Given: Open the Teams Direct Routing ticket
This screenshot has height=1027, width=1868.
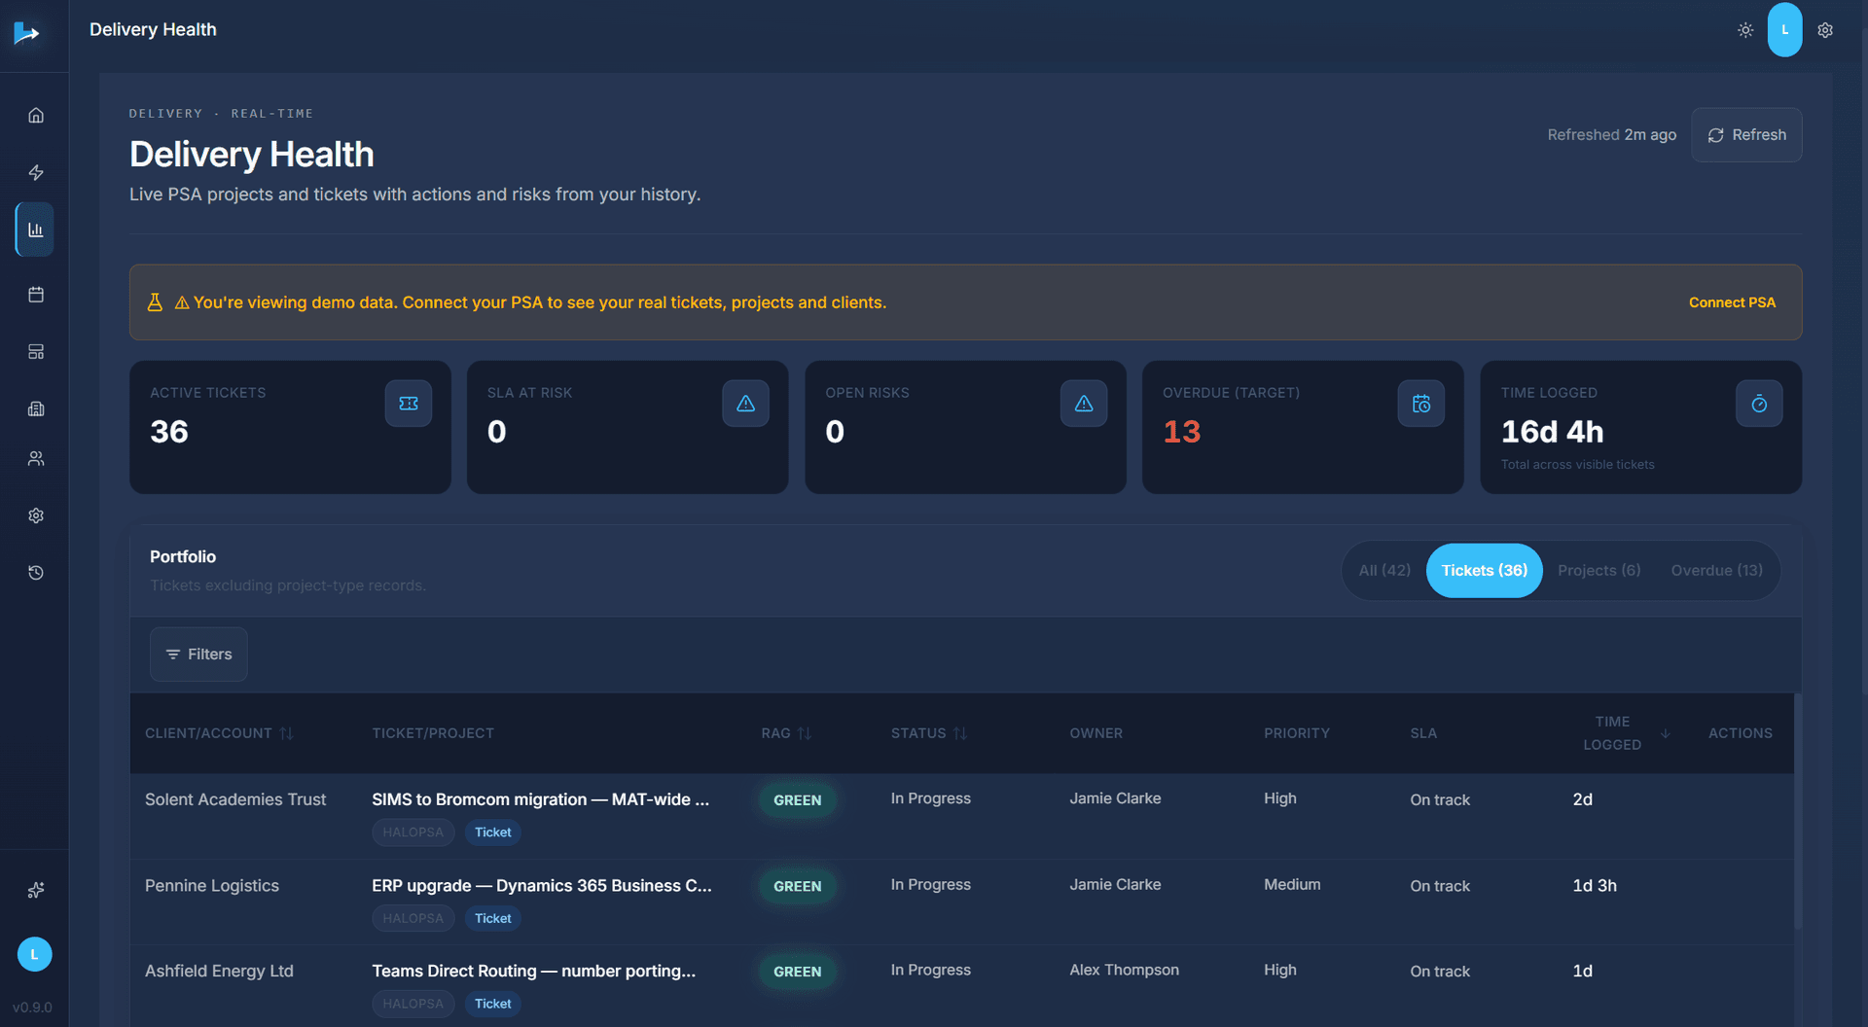Looking at the screenshot, I should (533, 972).
